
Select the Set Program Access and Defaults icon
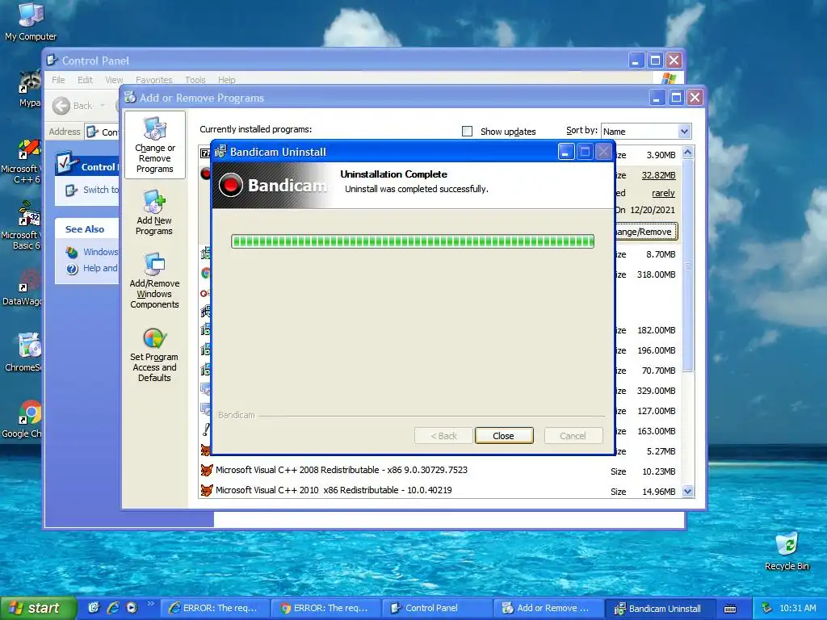click(x=154, y=354)
